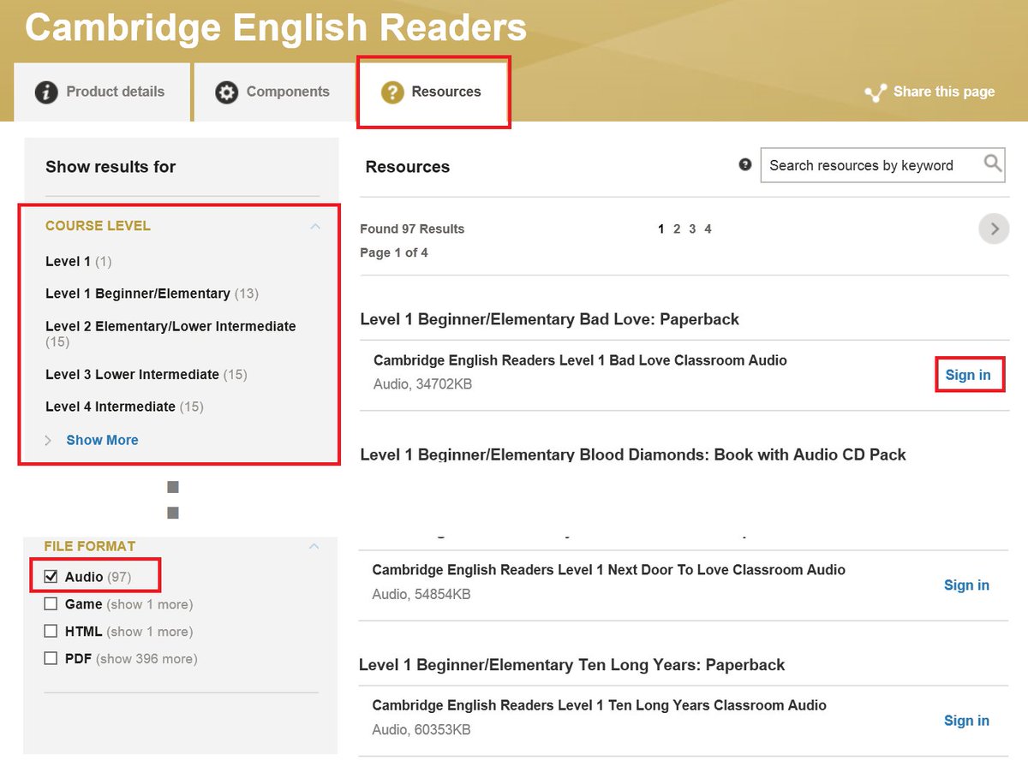This screenshot has width=1028, height=766.
Task: Click Ten Long Years Classroom Audio title
Action: 599,705
